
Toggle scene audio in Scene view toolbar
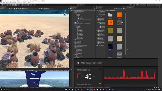coord(16,9)
